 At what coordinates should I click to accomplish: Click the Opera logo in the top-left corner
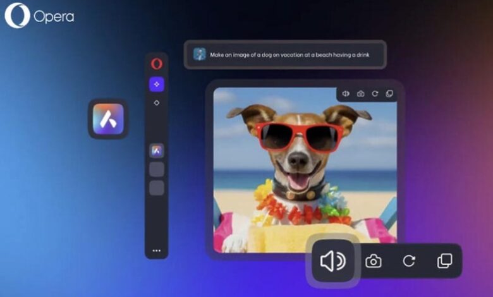coord(39,16)
